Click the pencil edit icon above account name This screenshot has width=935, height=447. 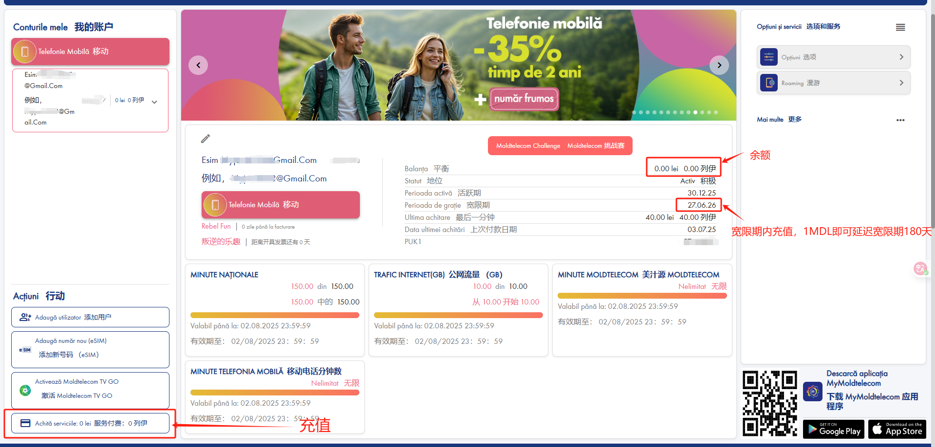tap(206, 139)
